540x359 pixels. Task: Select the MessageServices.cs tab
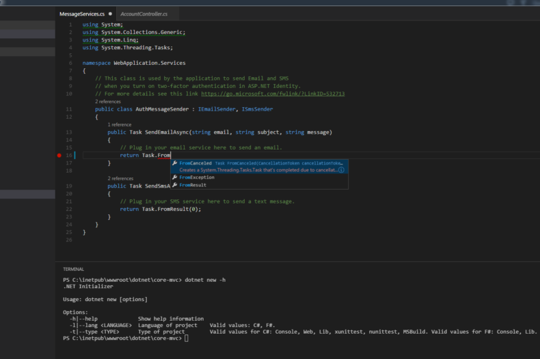coord(82,14)
